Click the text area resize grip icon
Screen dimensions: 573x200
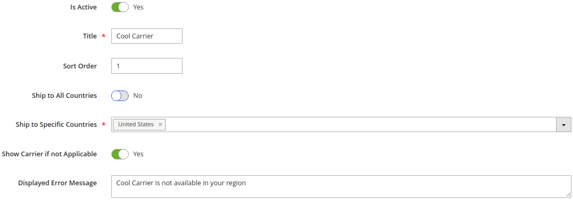coord(568,195)
